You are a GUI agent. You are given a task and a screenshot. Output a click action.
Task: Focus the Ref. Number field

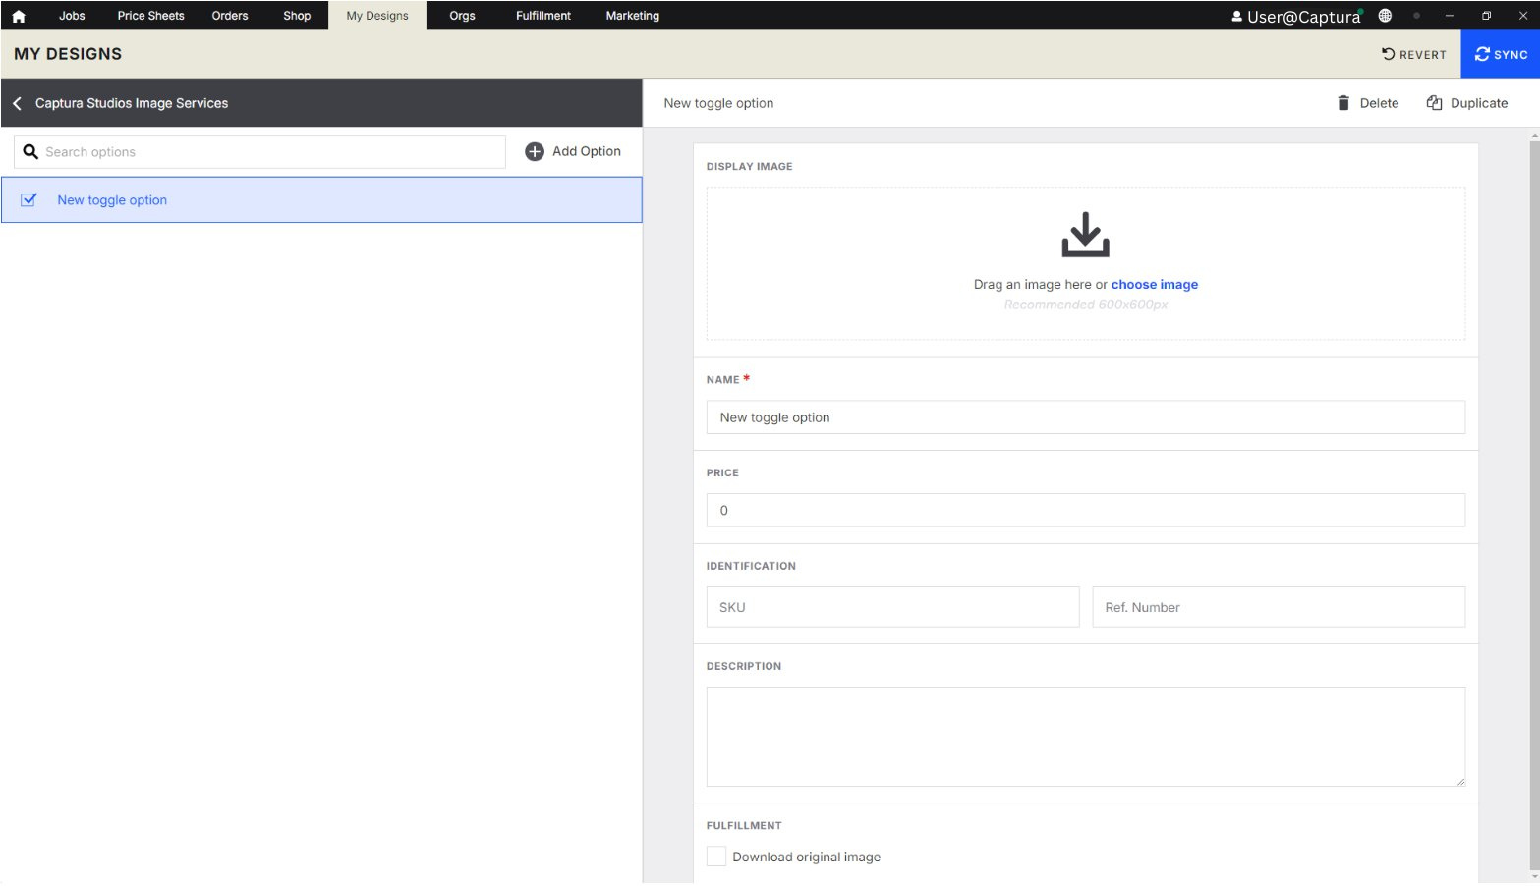click(x=1279, y=607)
